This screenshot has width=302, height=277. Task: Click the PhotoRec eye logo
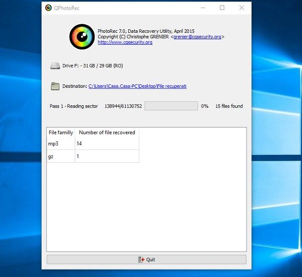[82, 37]
